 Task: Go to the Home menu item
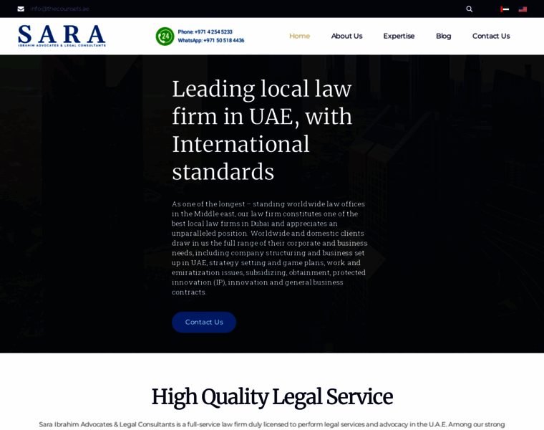click(x=299, y=36)
